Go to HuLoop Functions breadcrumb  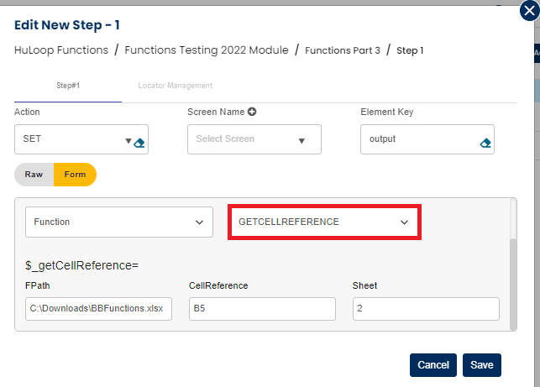click(x=61, y=50)
